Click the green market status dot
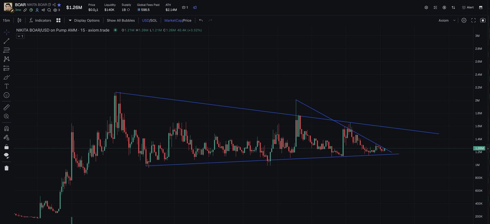Viewport: 490px width, 224px height. coord(116,30)
